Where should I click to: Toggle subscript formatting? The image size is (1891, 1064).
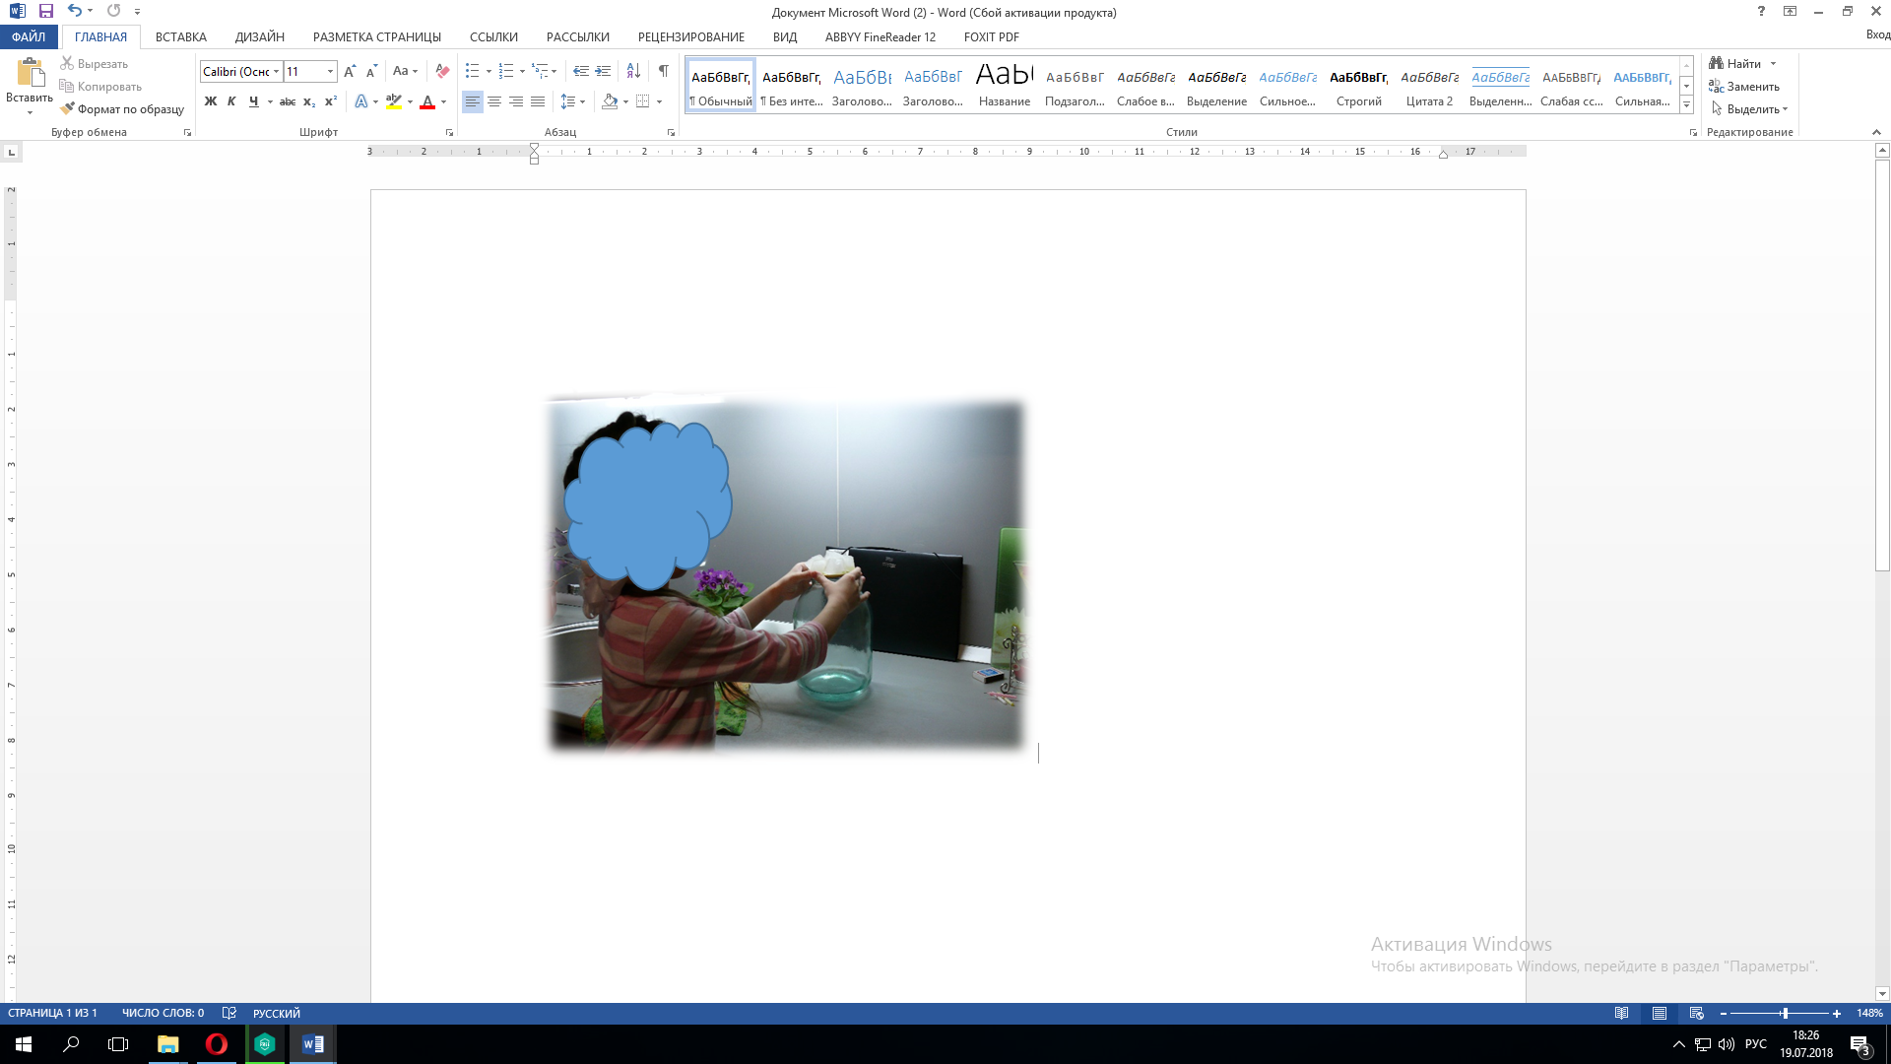pos(309,101)
